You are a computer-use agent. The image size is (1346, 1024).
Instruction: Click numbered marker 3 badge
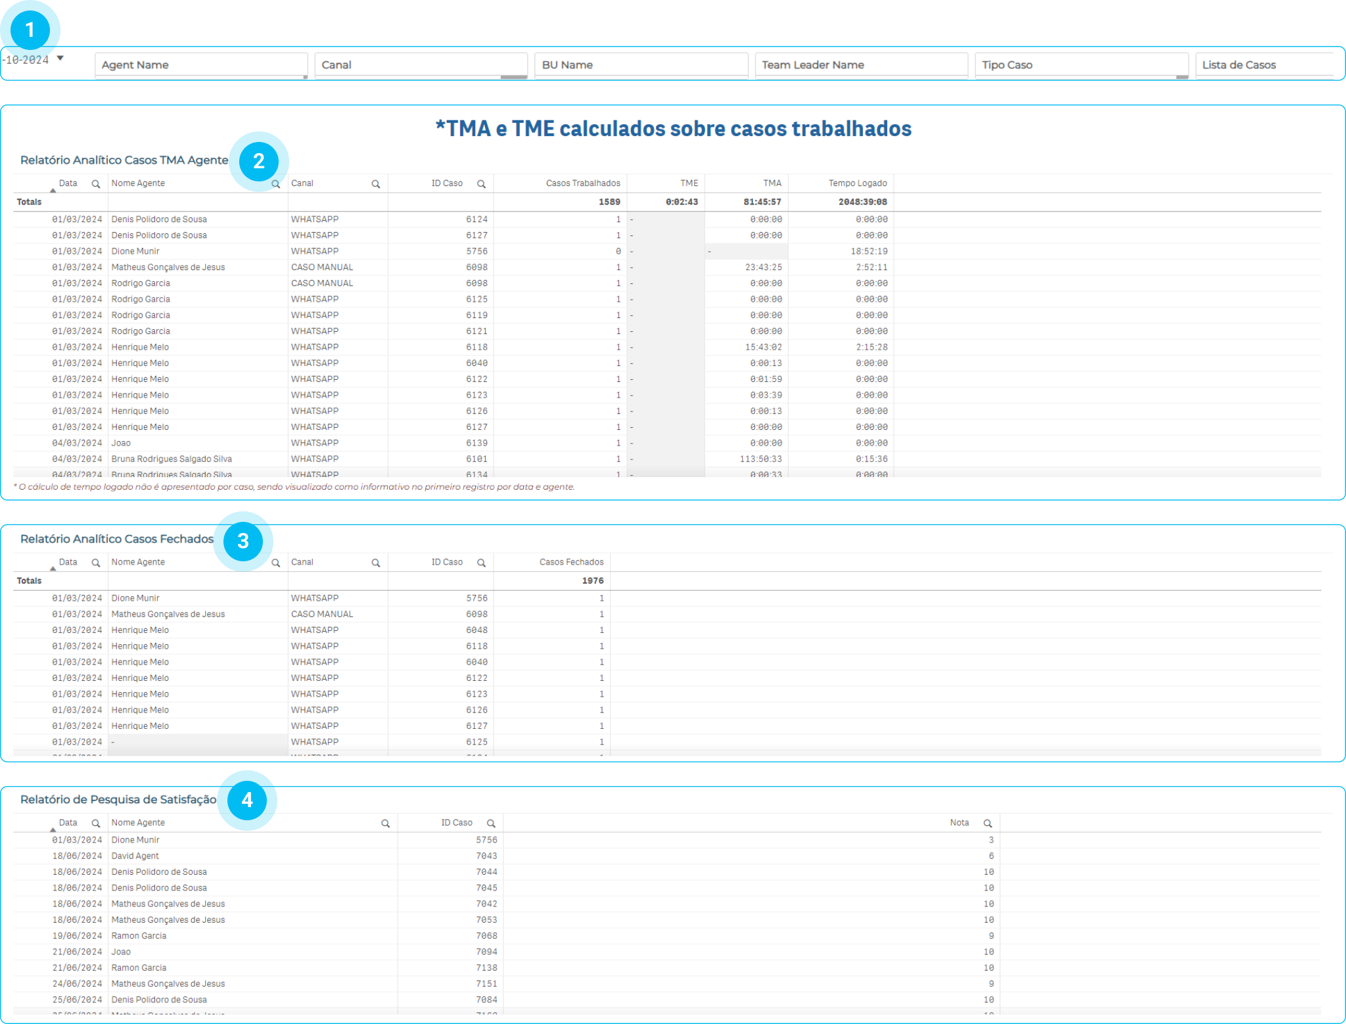click(243, 541)
